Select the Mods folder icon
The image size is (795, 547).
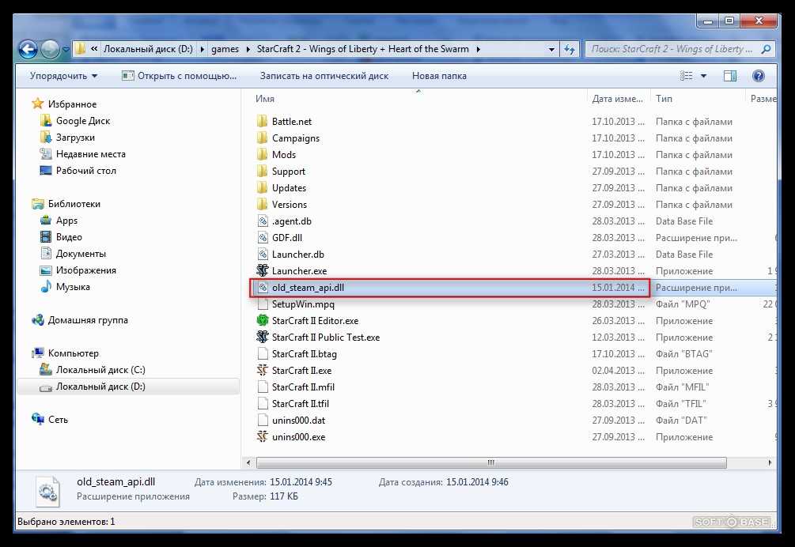[262, 155]
